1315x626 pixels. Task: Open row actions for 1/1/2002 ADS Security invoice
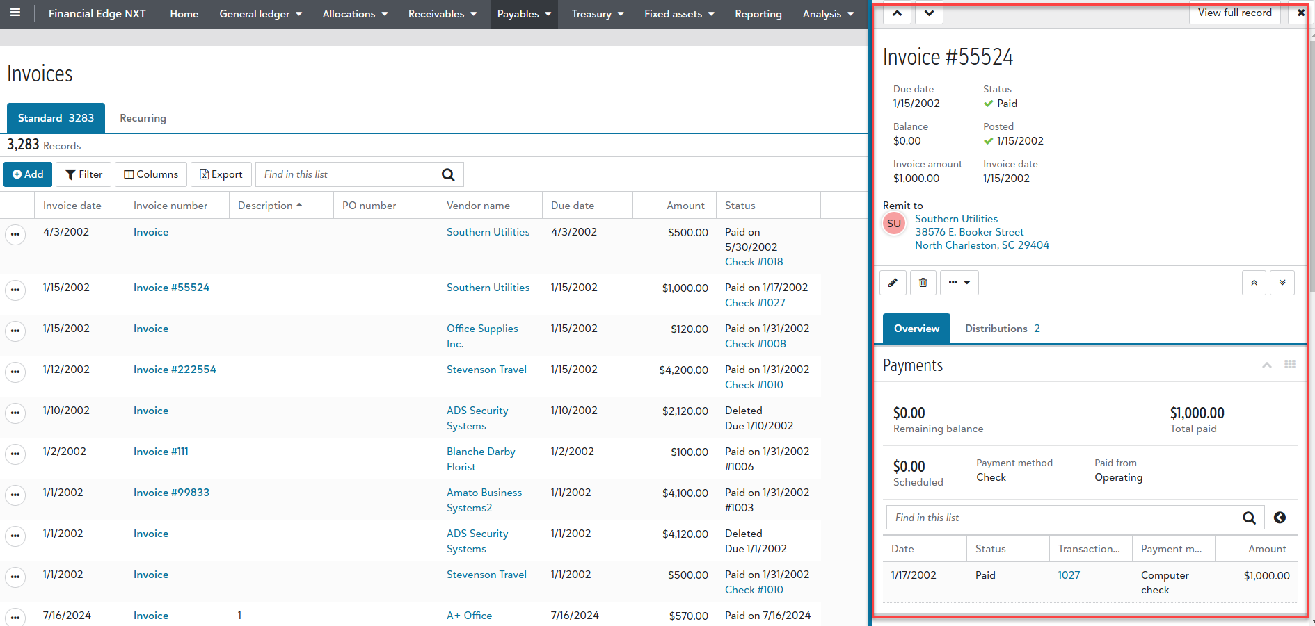click(x=15, y=536)
